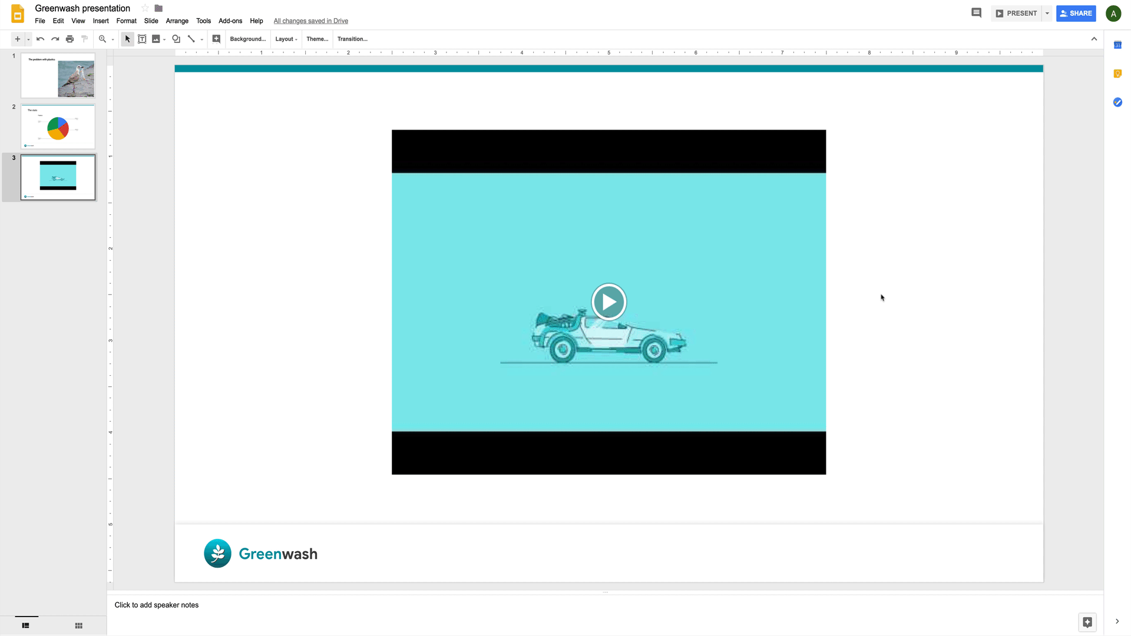This screenshot has height=636, width=1131.
Task: Open the Help menu
Action: coord(256,21)
